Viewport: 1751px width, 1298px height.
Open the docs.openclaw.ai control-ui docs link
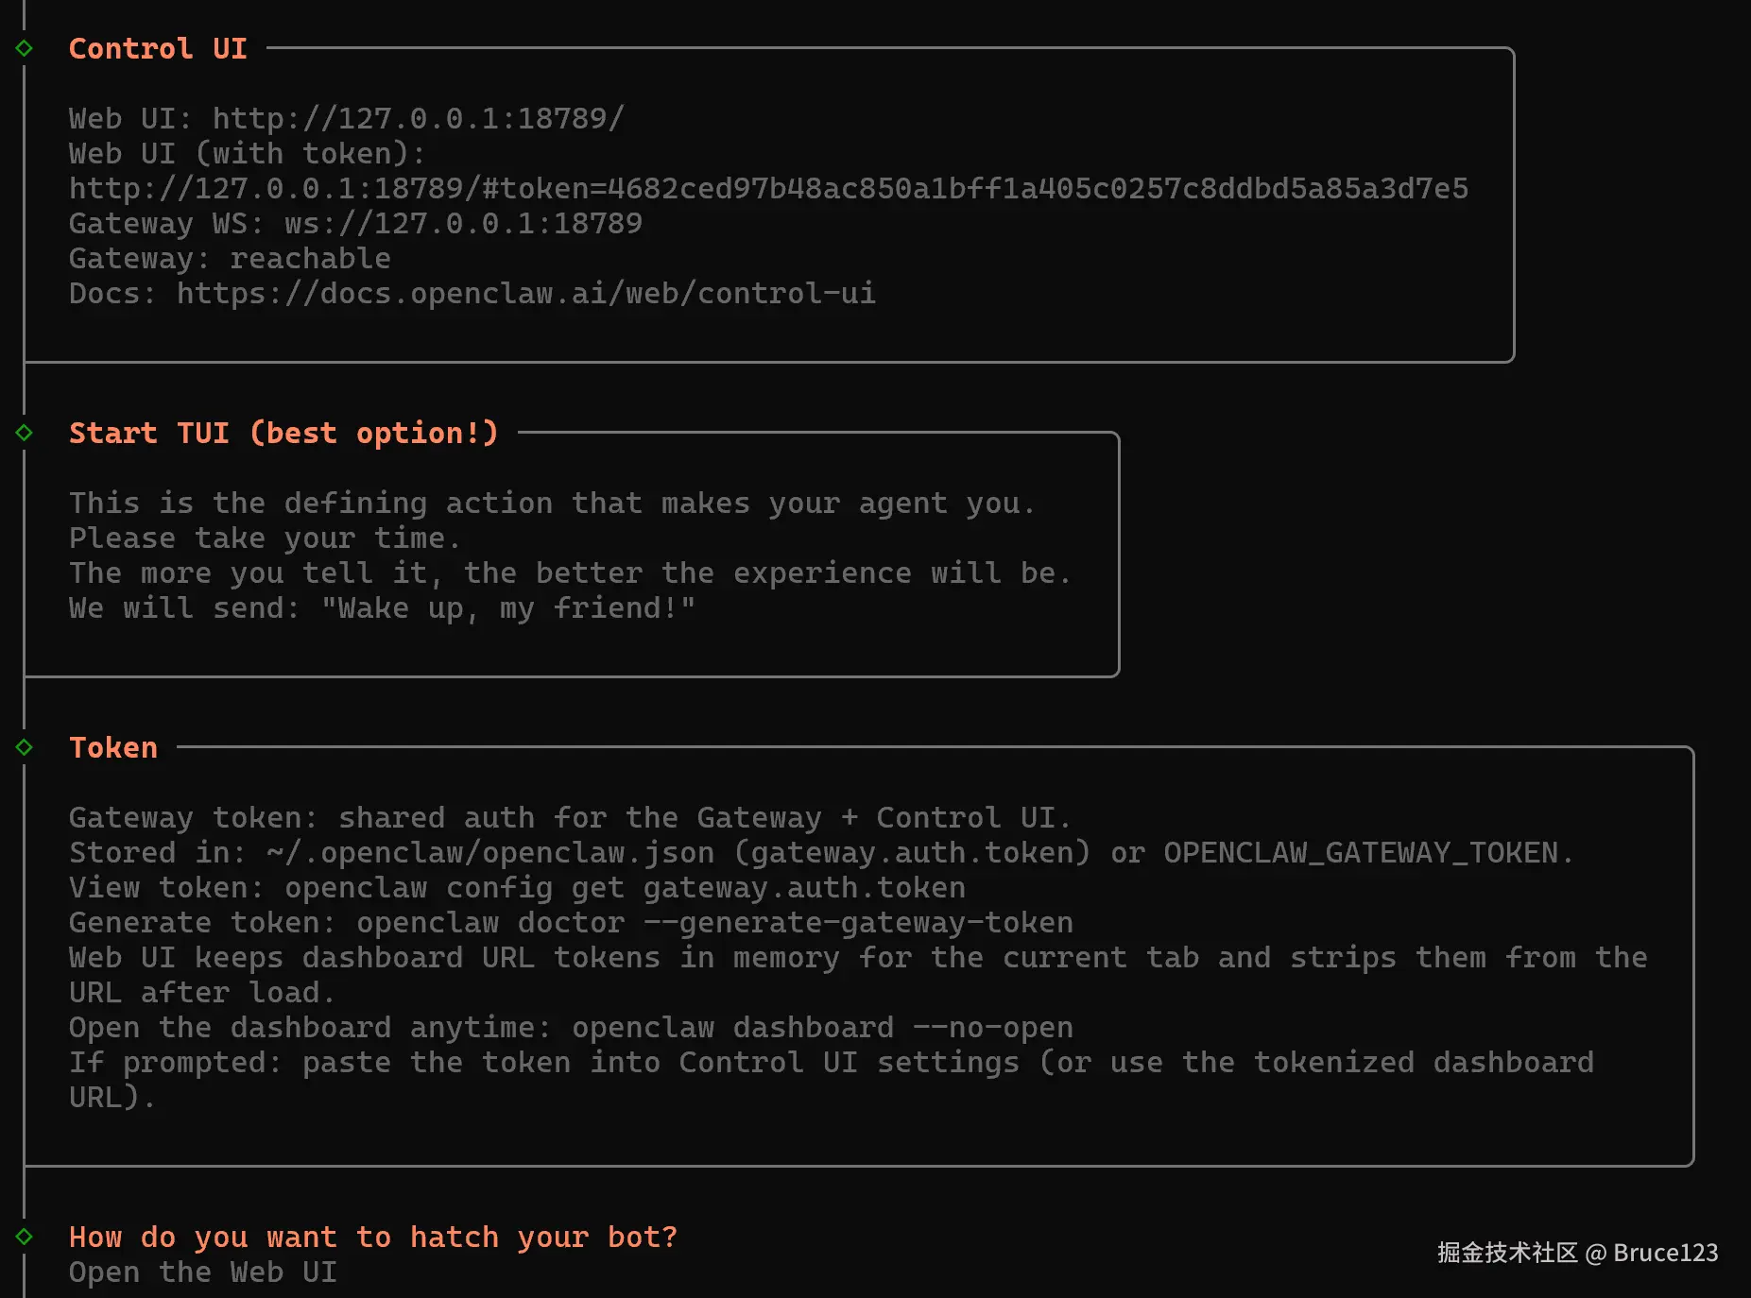[525, 293]
